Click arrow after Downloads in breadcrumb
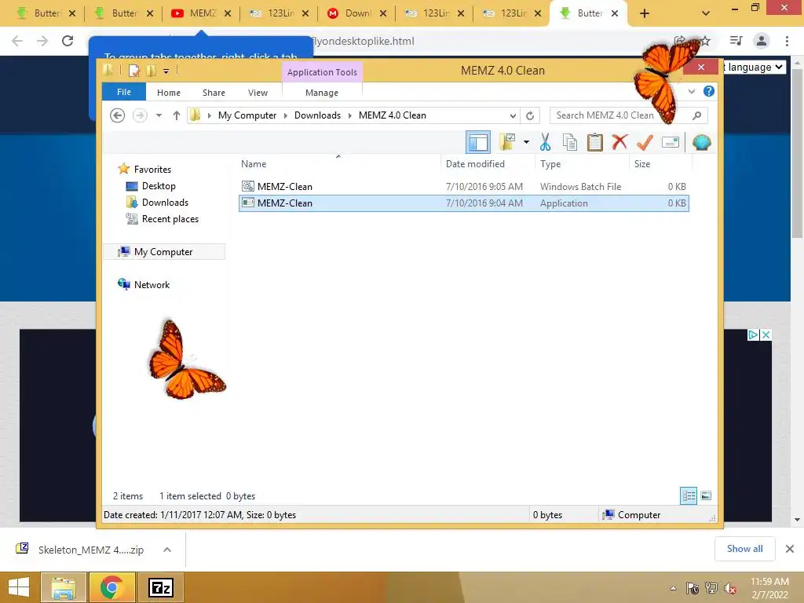This screenshot has width=804, height=603. tap(349, 115)
